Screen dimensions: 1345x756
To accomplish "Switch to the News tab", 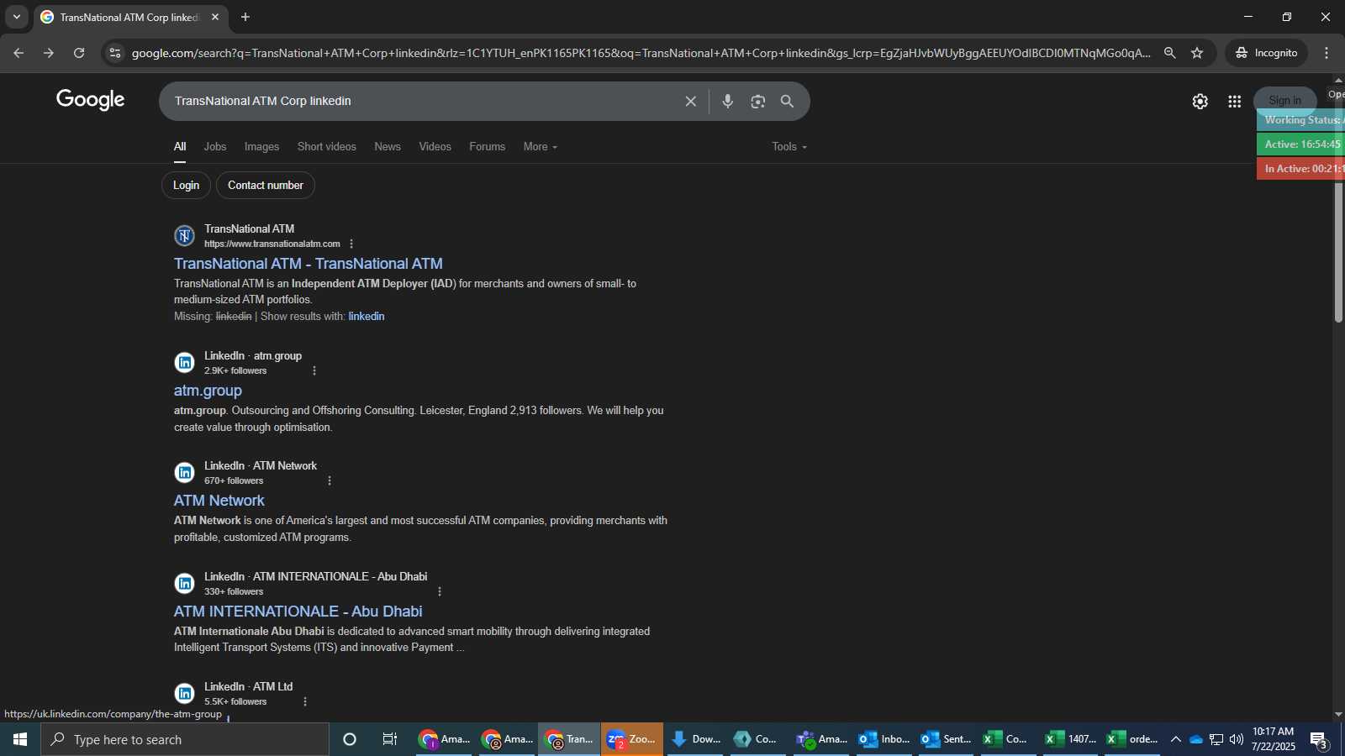I will (x=388, y=146).
